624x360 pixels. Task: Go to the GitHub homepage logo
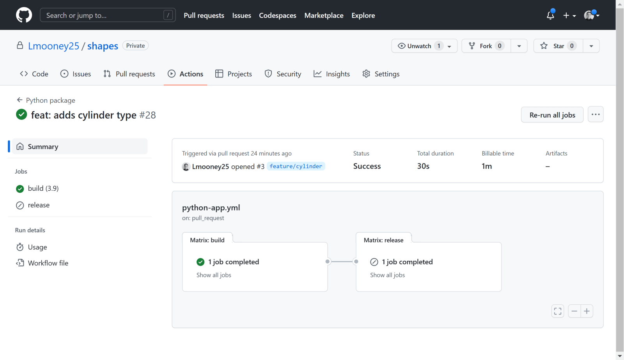[24, 15]
